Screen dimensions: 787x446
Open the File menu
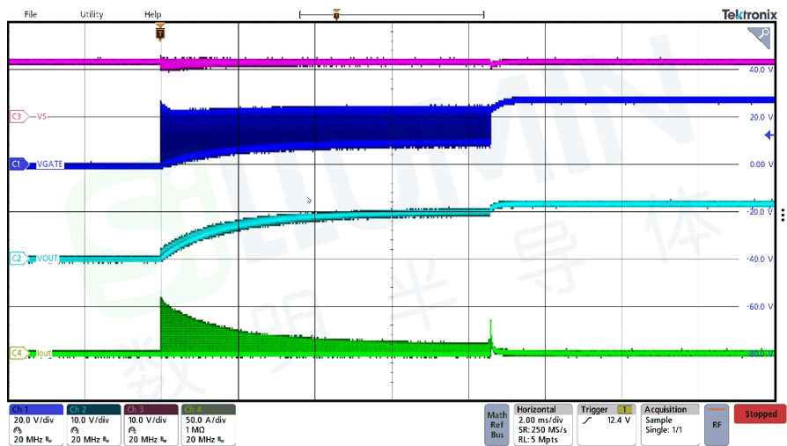point(31,14)
